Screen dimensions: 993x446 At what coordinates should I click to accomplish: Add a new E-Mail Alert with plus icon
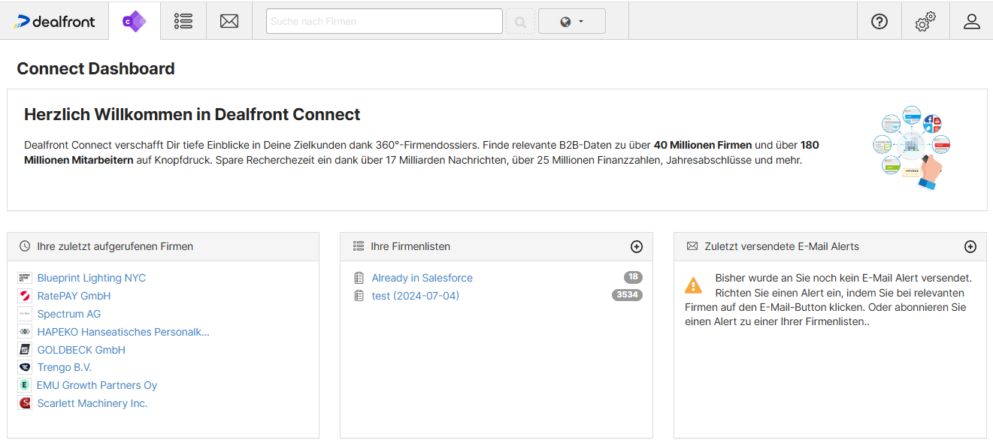click(970, 246)
